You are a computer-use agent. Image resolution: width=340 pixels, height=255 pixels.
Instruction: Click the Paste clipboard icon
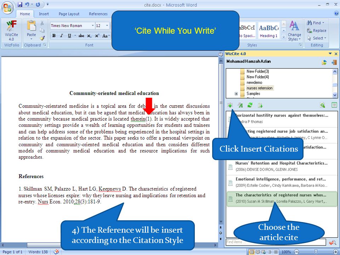click(32, 25)
